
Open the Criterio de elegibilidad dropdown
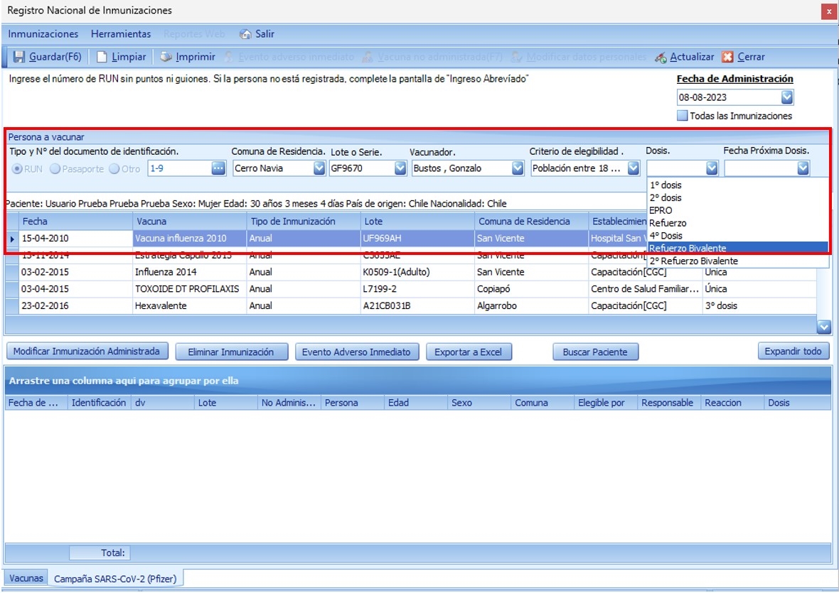[x=634, y=168]
